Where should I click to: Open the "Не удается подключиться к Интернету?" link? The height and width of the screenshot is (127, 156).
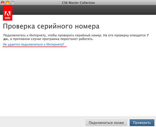point(33,44)
